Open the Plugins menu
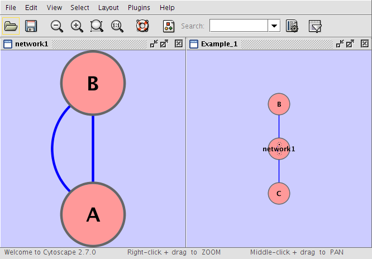372x259 pixels. pyautogui.click(x=139, y=8)
